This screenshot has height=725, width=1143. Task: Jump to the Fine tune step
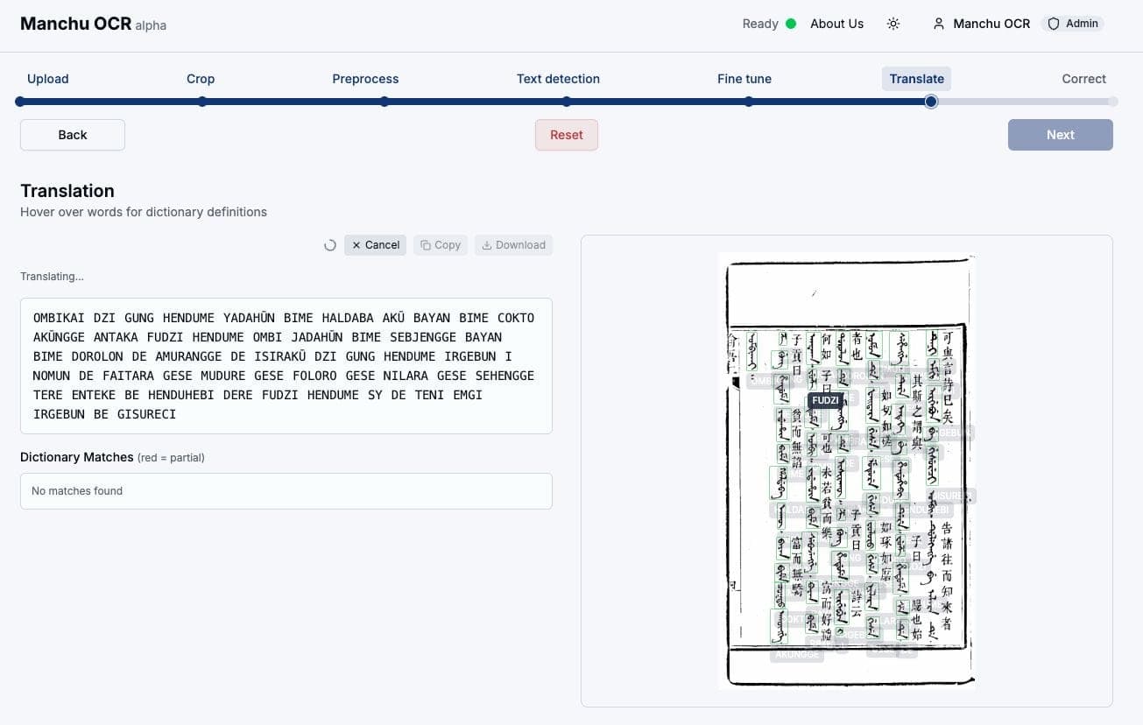click(744, 79)
